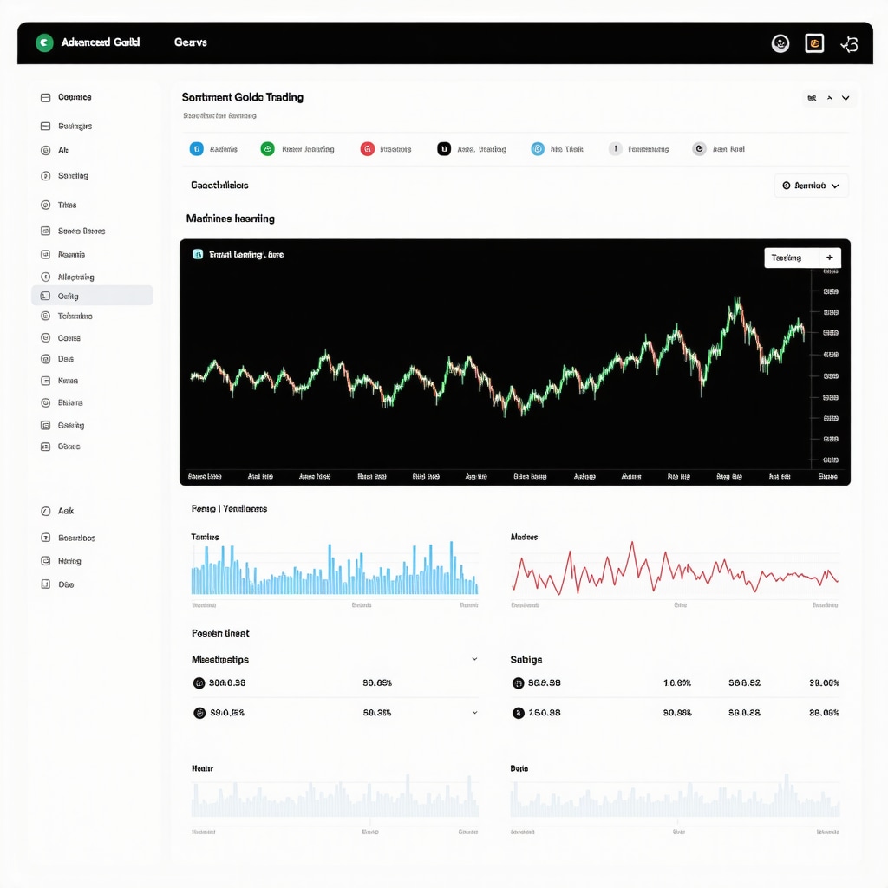The height and width of the screenshot is (888, 888).
Task: Click the 80.68% value in Mlseetlmstips
Action: pos(377,683)
